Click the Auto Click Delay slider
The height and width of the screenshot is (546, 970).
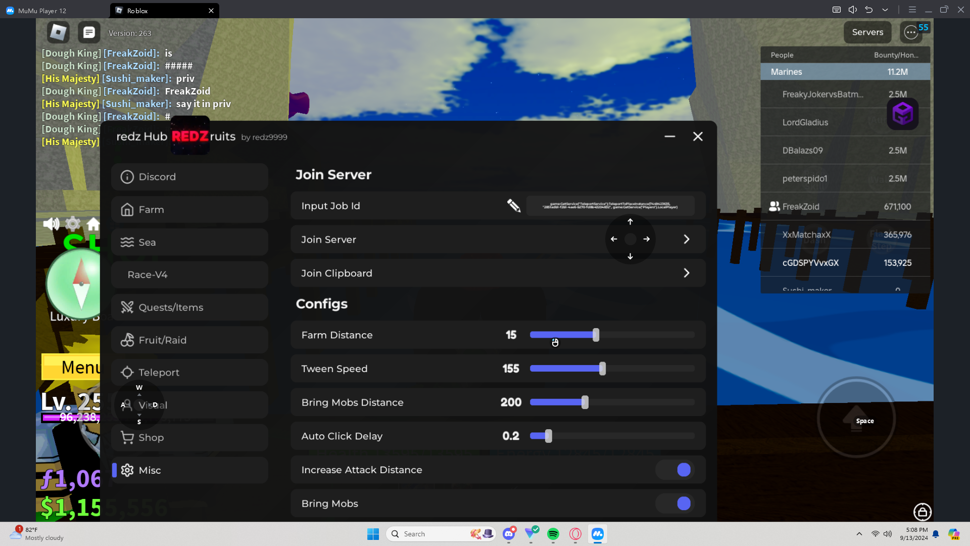click(x=612, y=436)
